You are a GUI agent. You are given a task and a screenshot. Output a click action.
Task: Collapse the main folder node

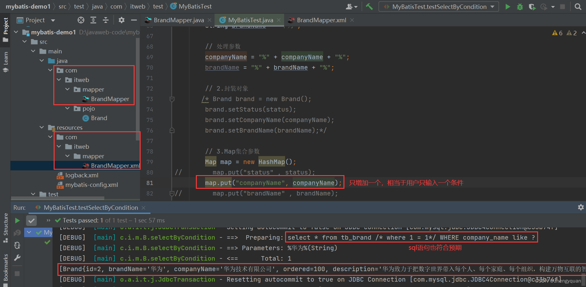pos(33,51)
